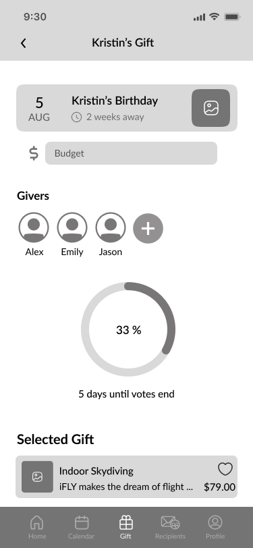Select Jason's avatar in Givers
The image size is (253, 548).
pos(111,227)
